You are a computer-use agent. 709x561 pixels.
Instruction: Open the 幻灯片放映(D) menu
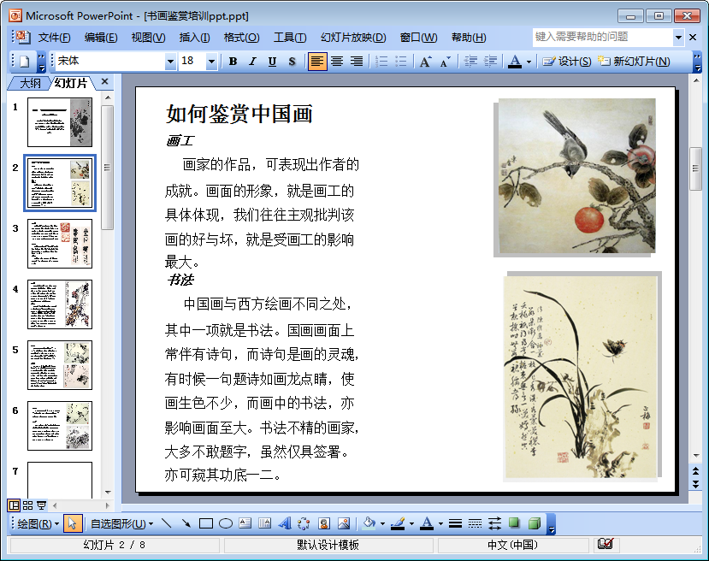click(353, 38)
